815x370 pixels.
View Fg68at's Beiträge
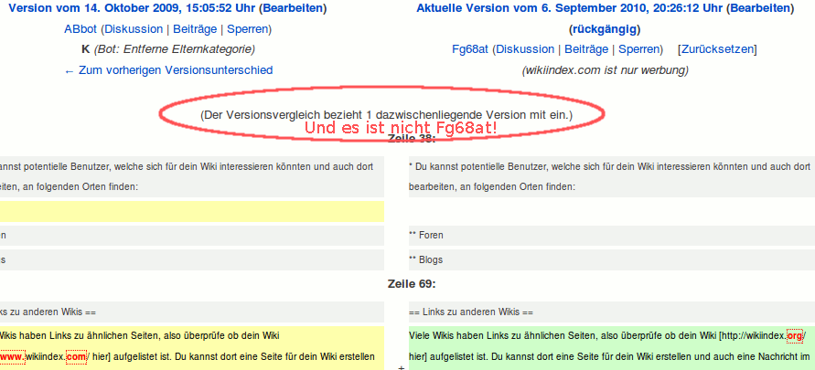click(x=586, y=49)
